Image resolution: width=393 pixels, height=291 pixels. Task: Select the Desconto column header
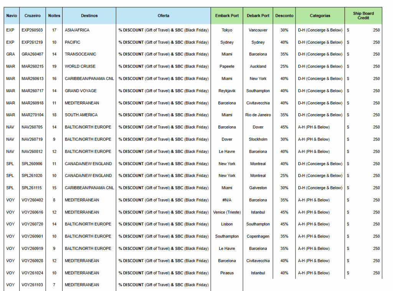(284, 16)
